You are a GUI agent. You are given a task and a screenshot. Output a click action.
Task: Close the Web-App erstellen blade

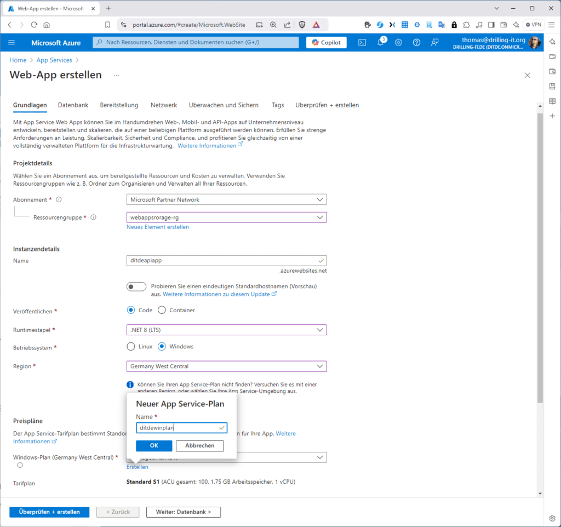tap(528, 75)
